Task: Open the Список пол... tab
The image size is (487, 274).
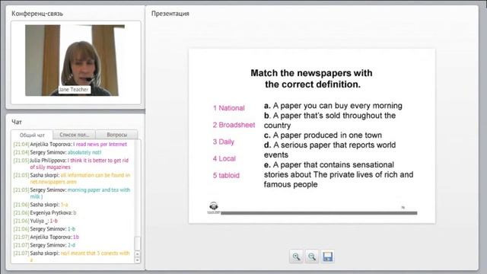Action: pyautogui.click(x=75, y=135)
